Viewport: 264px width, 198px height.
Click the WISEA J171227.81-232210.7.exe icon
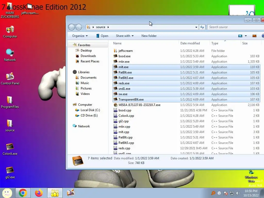pyautogui.click(x=115, y=105)
